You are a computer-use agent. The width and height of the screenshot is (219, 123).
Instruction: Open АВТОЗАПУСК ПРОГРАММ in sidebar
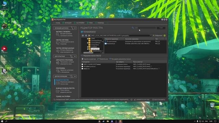[x=65, y=62]
